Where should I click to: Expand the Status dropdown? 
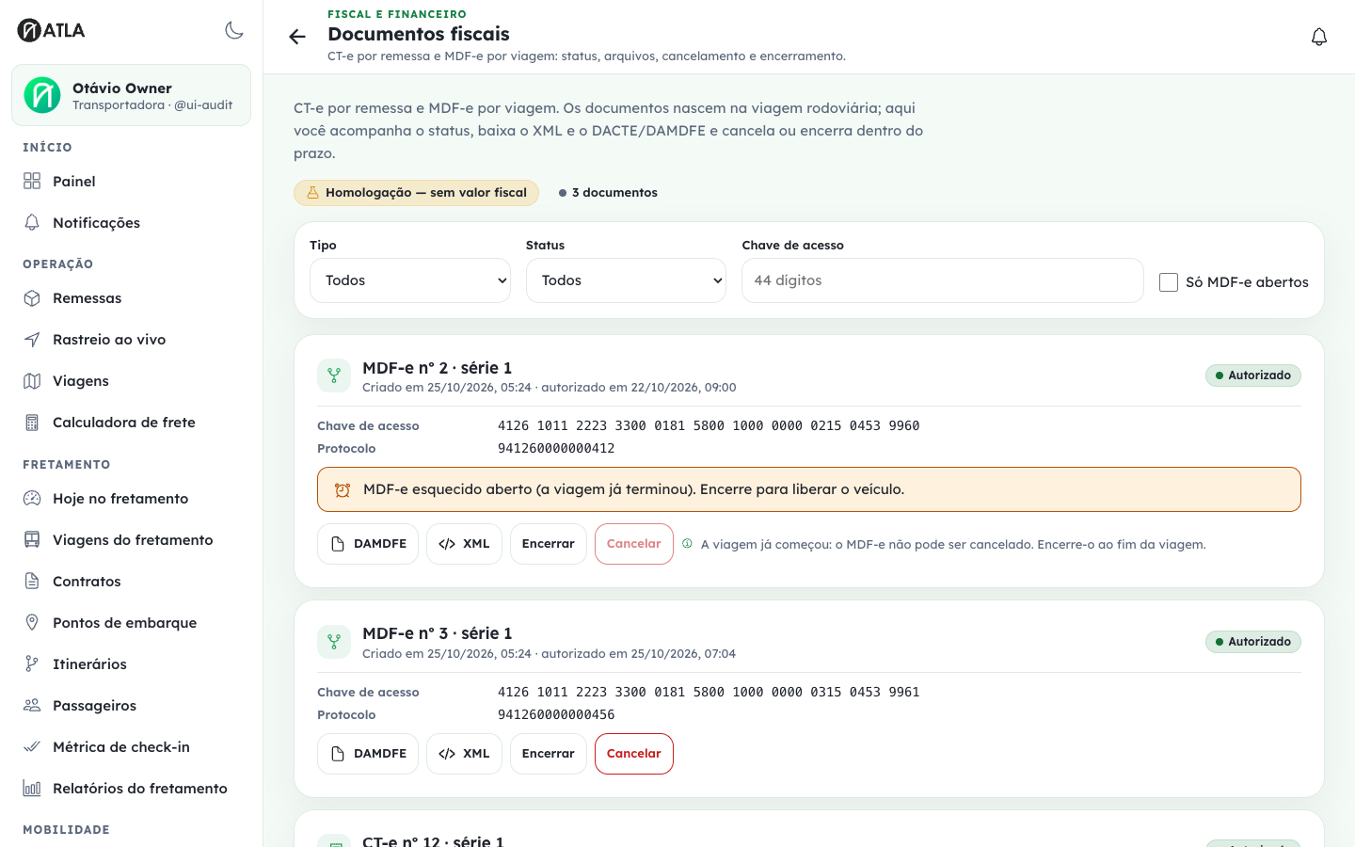626,280
